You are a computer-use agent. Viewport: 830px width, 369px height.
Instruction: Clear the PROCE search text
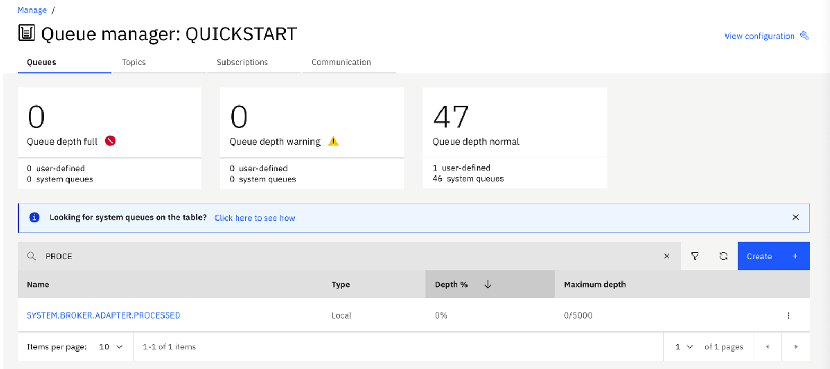coord(667,256)
